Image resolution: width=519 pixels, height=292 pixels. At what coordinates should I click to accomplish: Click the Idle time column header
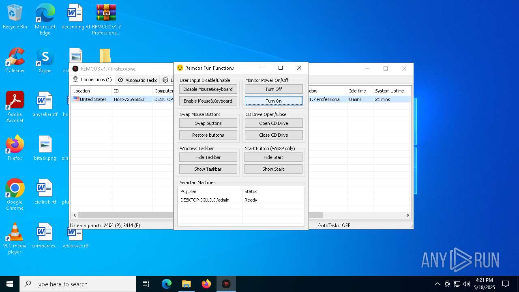[360, 91]
